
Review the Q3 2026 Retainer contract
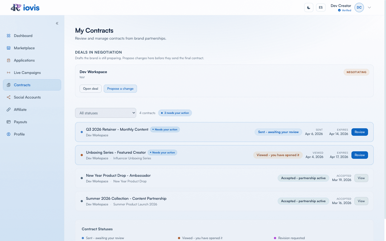pyautogui.click(x=360, y=132)
